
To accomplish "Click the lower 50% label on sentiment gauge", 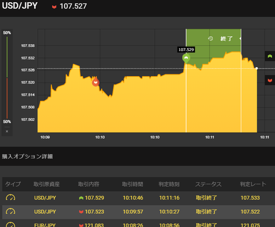I will [7, 122].
